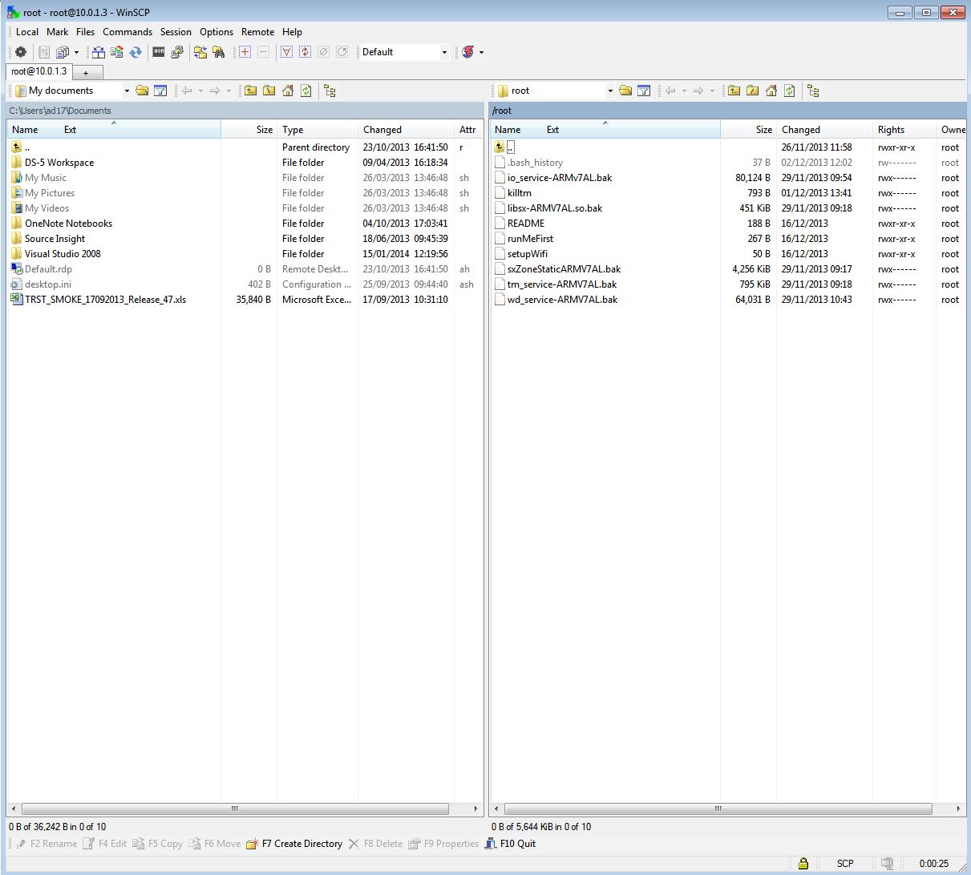Click the Open Directory icon in local panel
The width and height of the screenshot is (971, 875).
142,91
